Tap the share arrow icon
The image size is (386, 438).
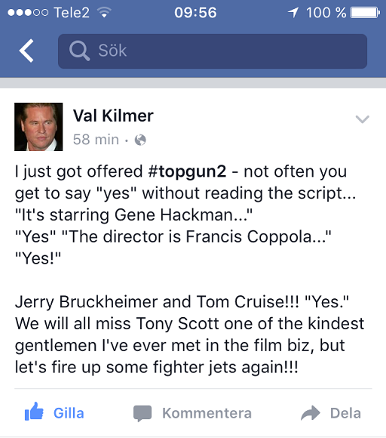tap(311, 413)
